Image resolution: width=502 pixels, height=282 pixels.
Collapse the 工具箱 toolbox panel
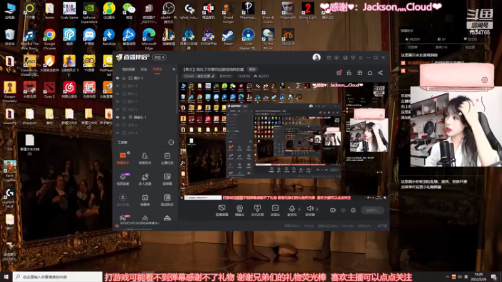(x=171, y=142)
